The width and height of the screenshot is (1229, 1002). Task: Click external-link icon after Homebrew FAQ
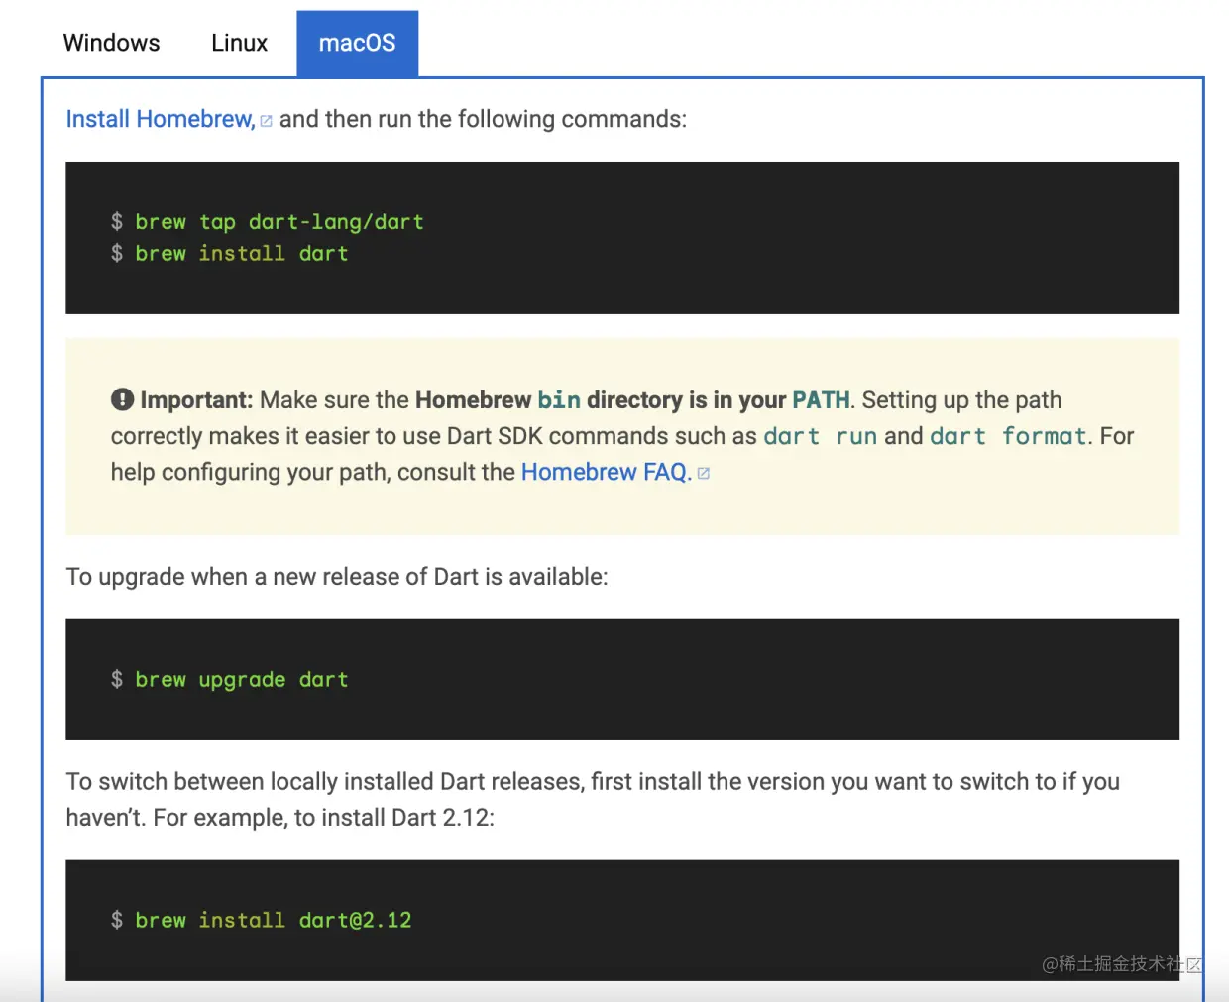704,474
